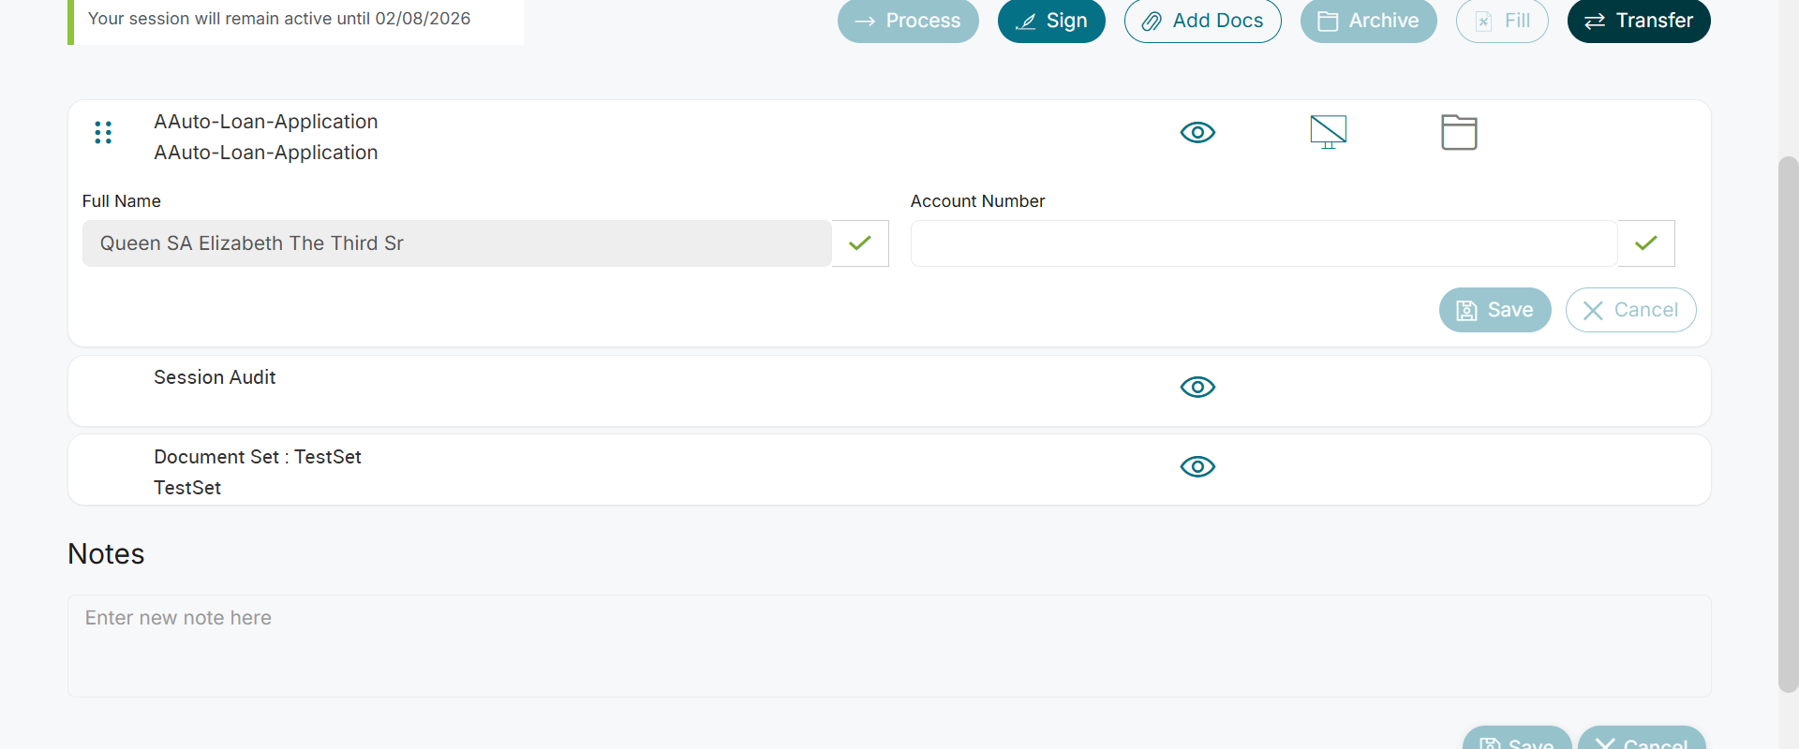Viewport: 1799px width, 749px height.
Task: Click the folder icon in AAuto-Loan-Application row
Action: (1459, 132)
